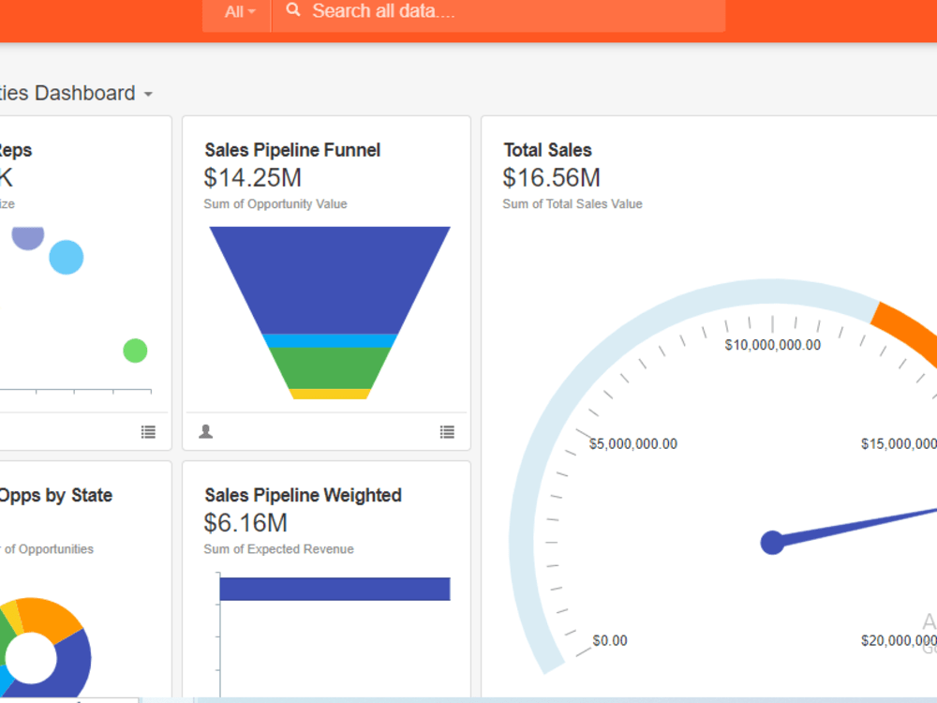Viewport: 937px width, 703px height.
Task: Click the $6.16M weighted pipeline value
Action: click(x=245, y=523)
